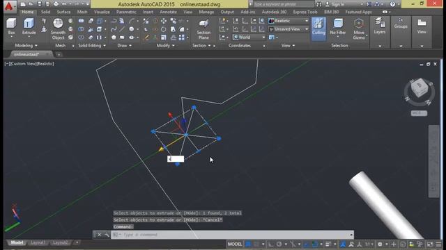Image resolution: width=446 pixels, height=250 pixels.
Task: Switch to the Surface ribbon tab
Action: tap(63, 12)
